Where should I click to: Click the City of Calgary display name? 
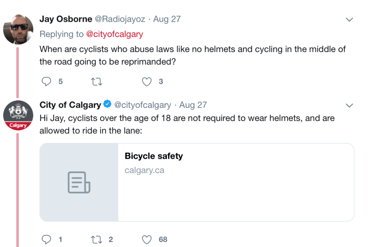tap(70, 105)
